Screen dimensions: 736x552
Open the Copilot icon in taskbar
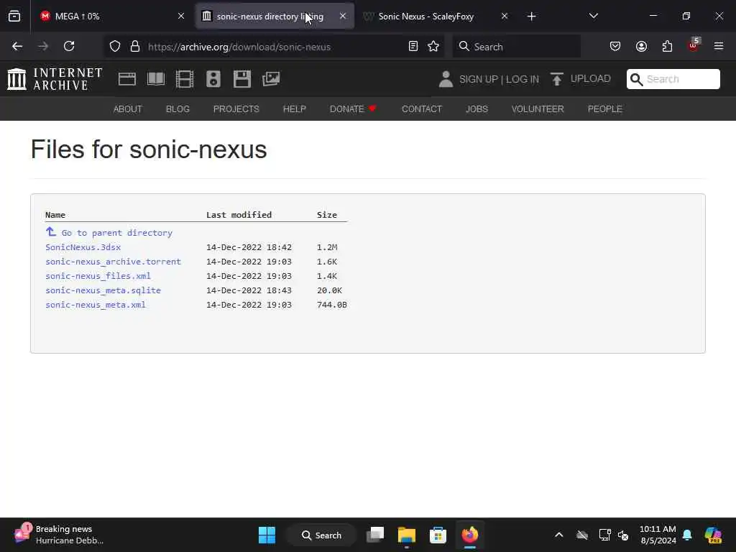713,535
